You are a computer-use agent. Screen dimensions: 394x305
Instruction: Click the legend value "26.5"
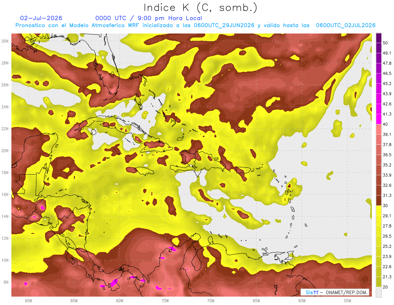(387, 236)
